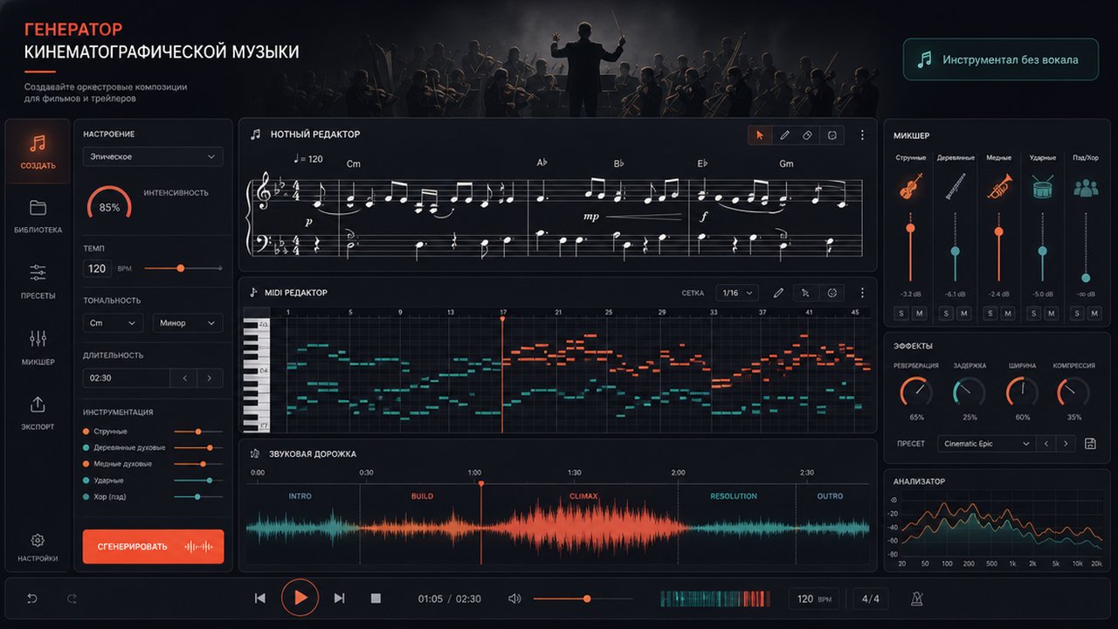Open the note editor three-dot menu
Viewport: 1118px width, 629px height.
(x=862, y=135)
